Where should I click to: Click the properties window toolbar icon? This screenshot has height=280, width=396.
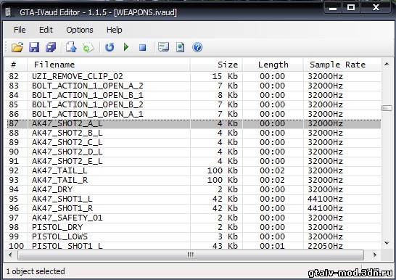(163, 47)
